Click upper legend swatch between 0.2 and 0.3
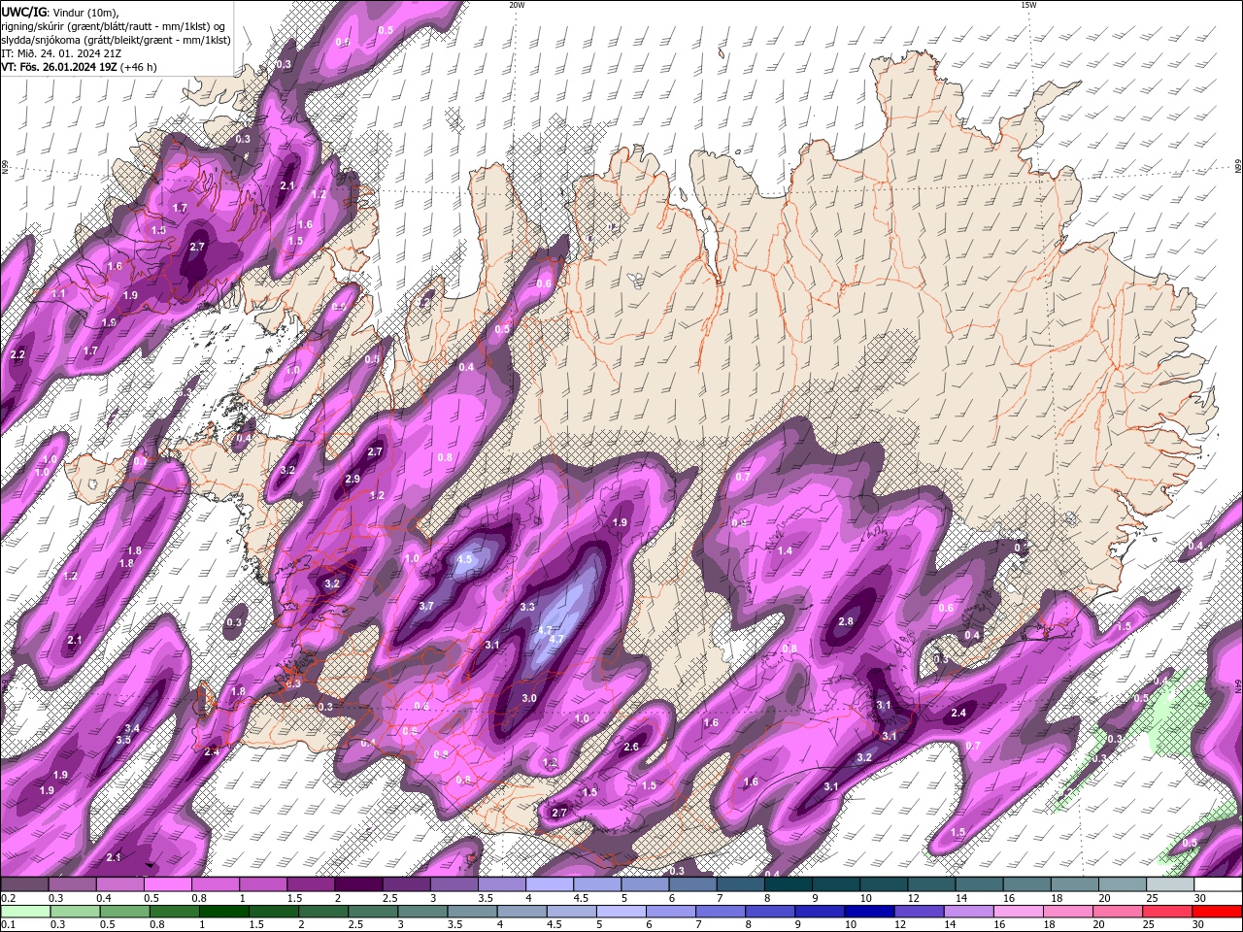The width and height of the screenshot is (1243, 932). (24, 884)
